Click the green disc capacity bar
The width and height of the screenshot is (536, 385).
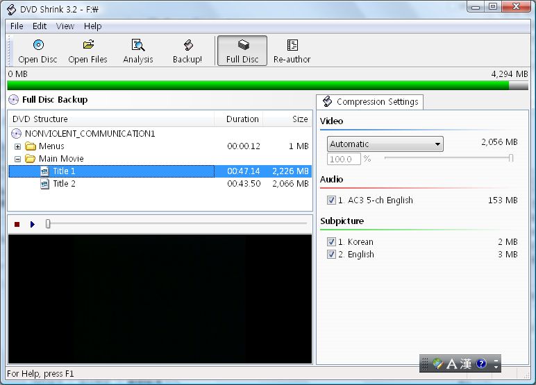point(258,85)
